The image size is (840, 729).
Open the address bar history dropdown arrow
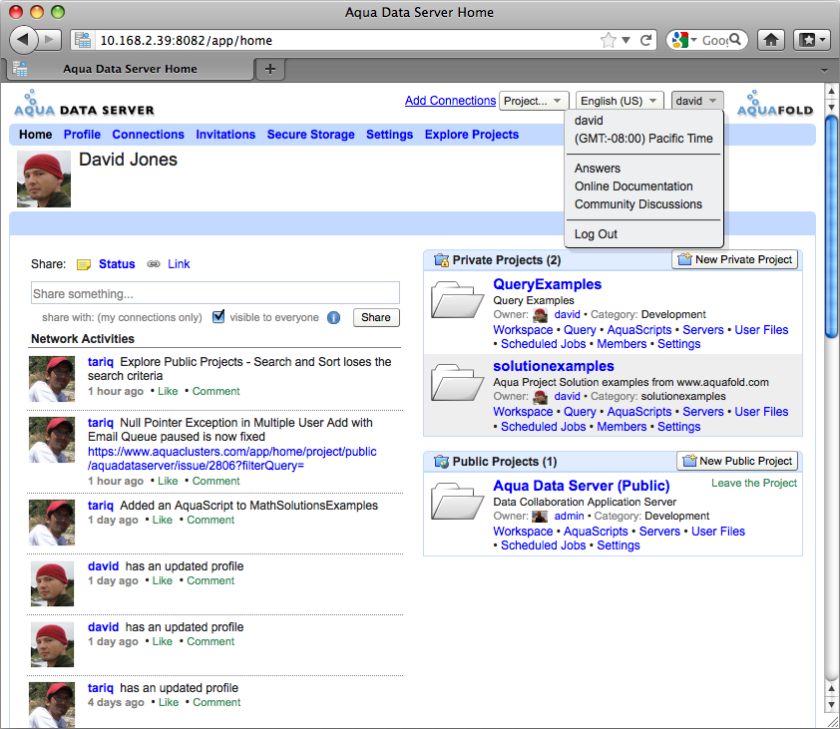click(x=626, y=40)
